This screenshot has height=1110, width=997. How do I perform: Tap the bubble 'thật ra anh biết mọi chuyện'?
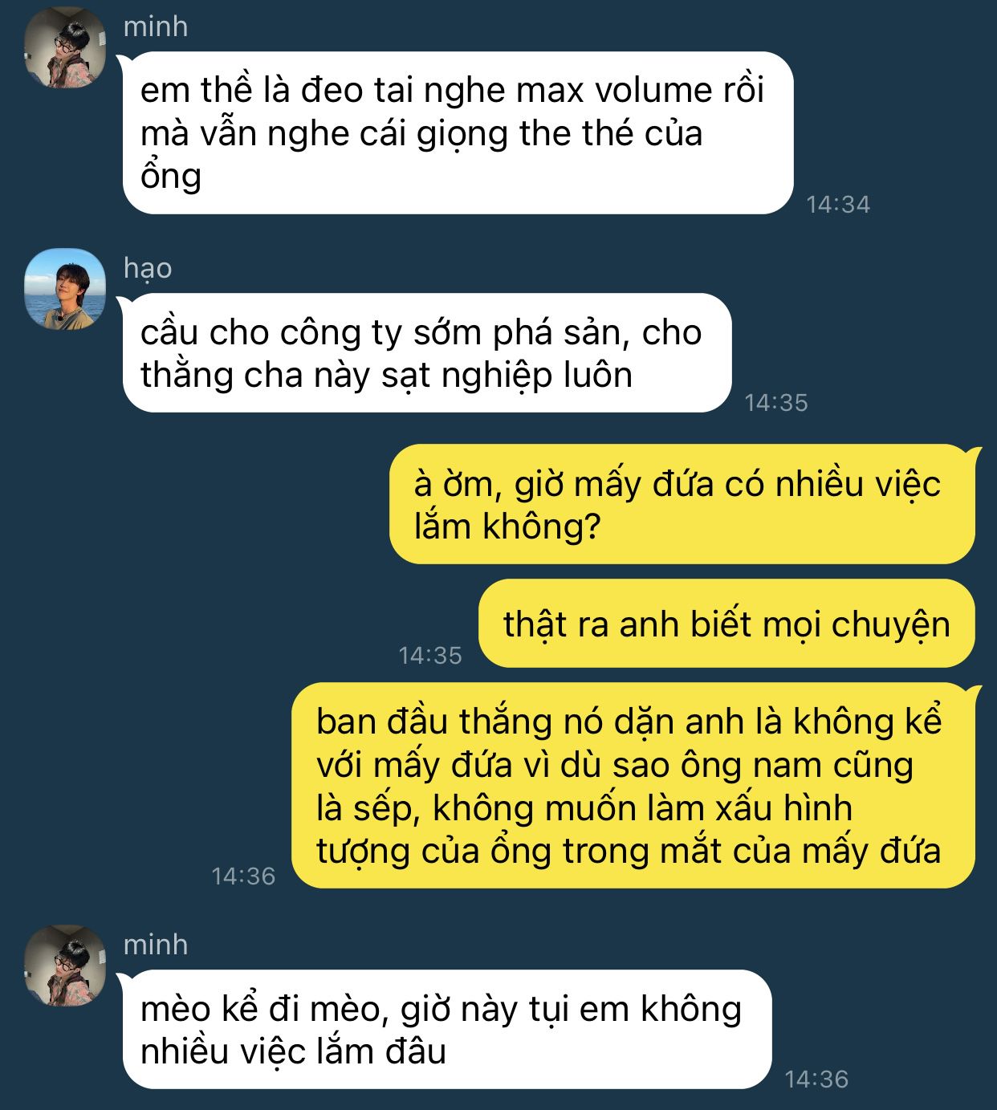point(726,624)
